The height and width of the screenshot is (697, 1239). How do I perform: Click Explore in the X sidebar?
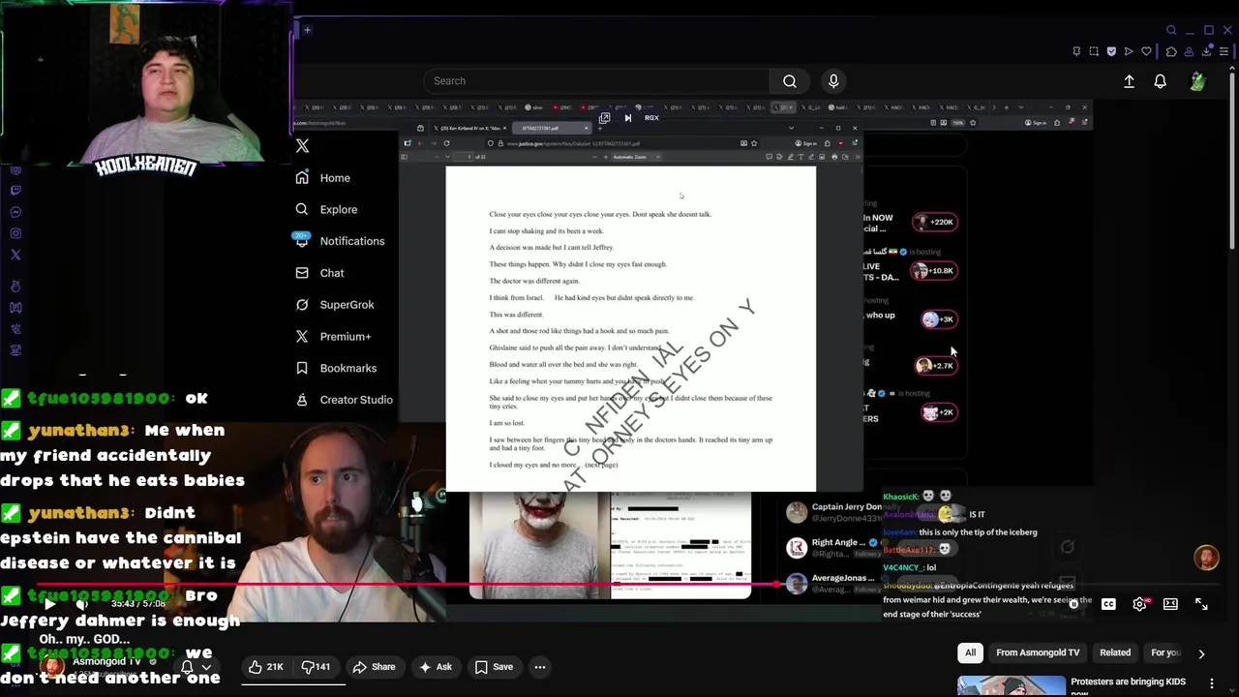(339, 209)
